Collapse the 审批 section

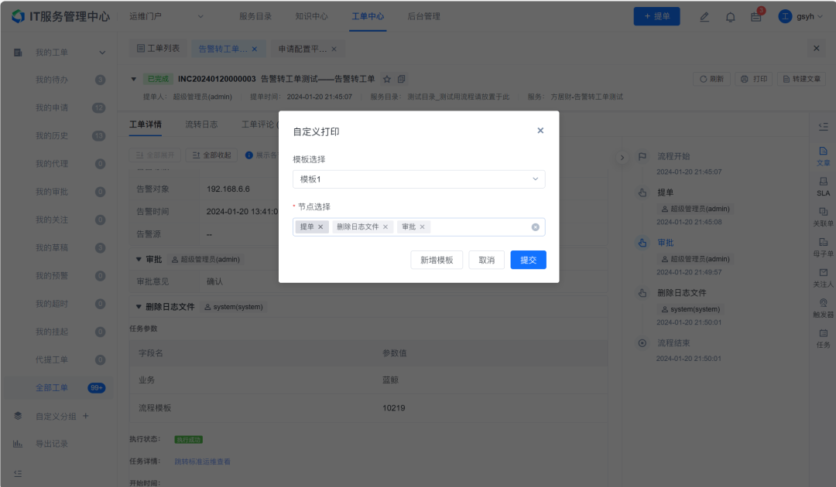click(x=139, y=259)
